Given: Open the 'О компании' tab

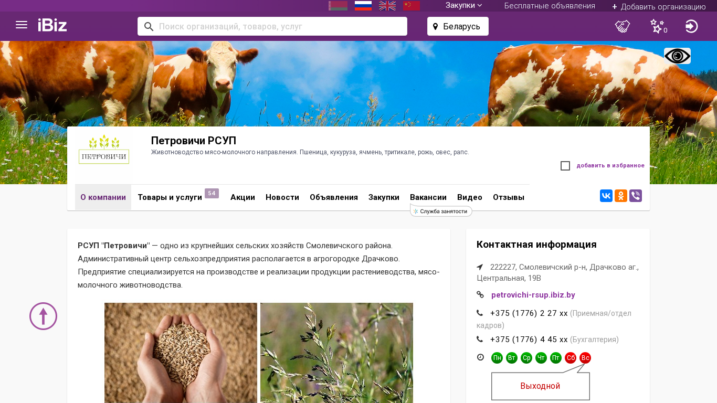Looking at the screenshot, I should tap(103, 197).
